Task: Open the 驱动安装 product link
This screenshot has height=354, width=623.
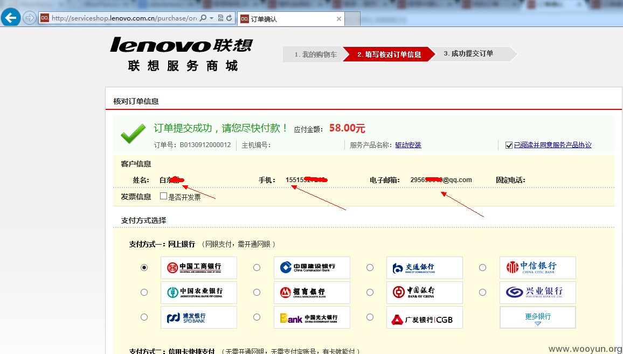Action: click(408, 145)
